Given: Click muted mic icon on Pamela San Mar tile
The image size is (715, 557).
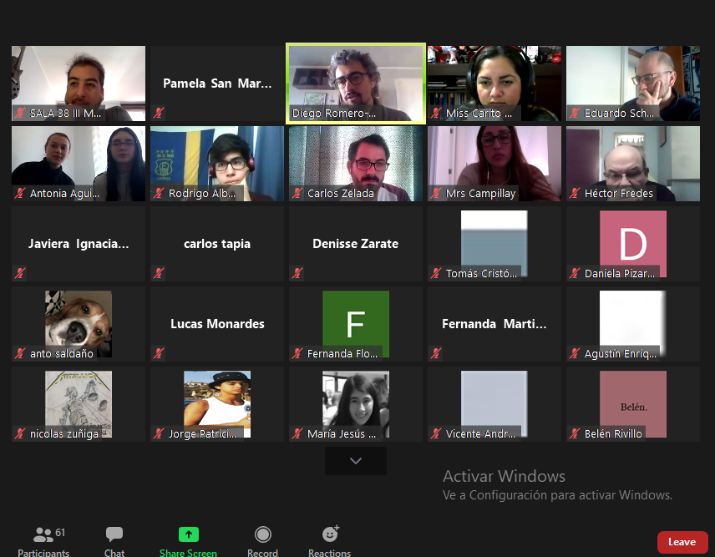Looking at the screenshot, I should pos(159,113).
